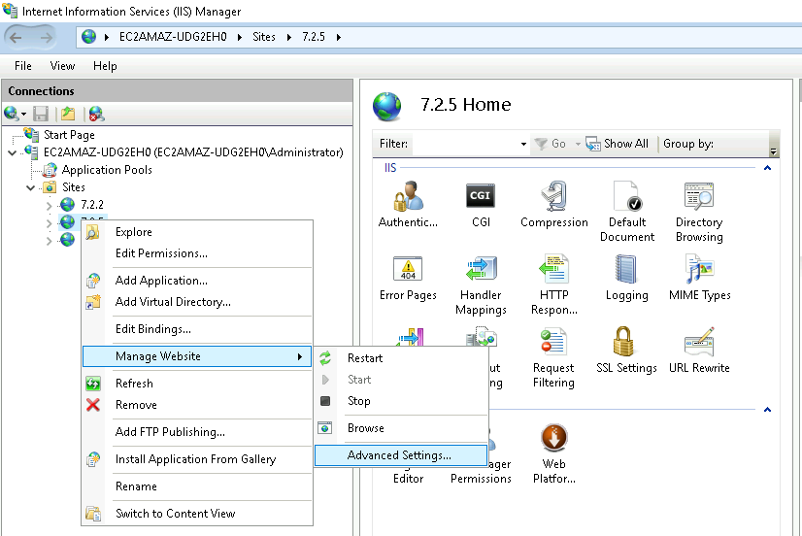Expand the 7.2.2 site node
Image resolution: width=802 pixels, height=536 pixels.
point(50,205)
